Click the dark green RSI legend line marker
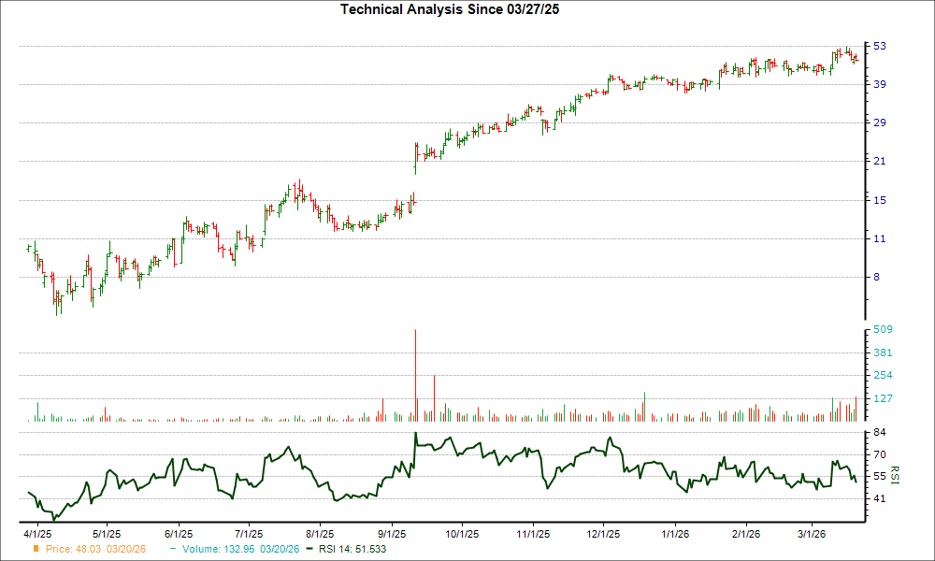 (309, 551)
